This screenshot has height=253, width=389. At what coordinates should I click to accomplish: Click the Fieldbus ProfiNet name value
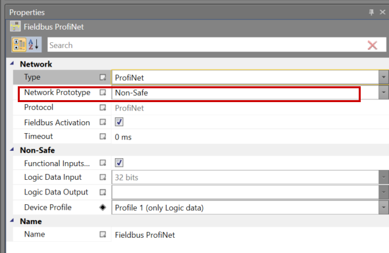pos(145,235)
